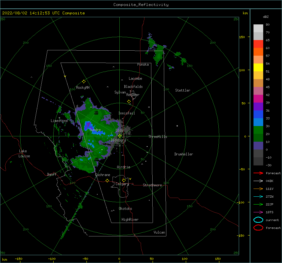Click the Banff label

(x=52, y=174)
